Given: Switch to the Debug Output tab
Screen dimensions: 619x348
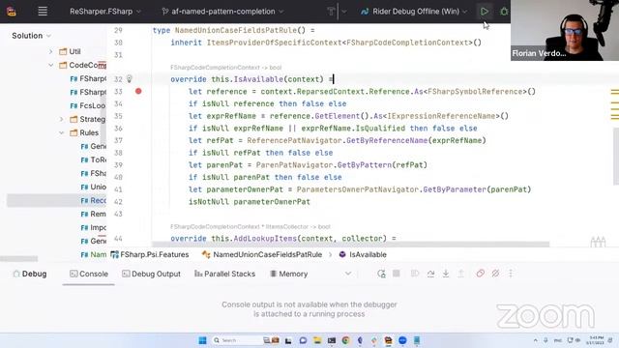Looking at the screenshot, I should (151, 274).
